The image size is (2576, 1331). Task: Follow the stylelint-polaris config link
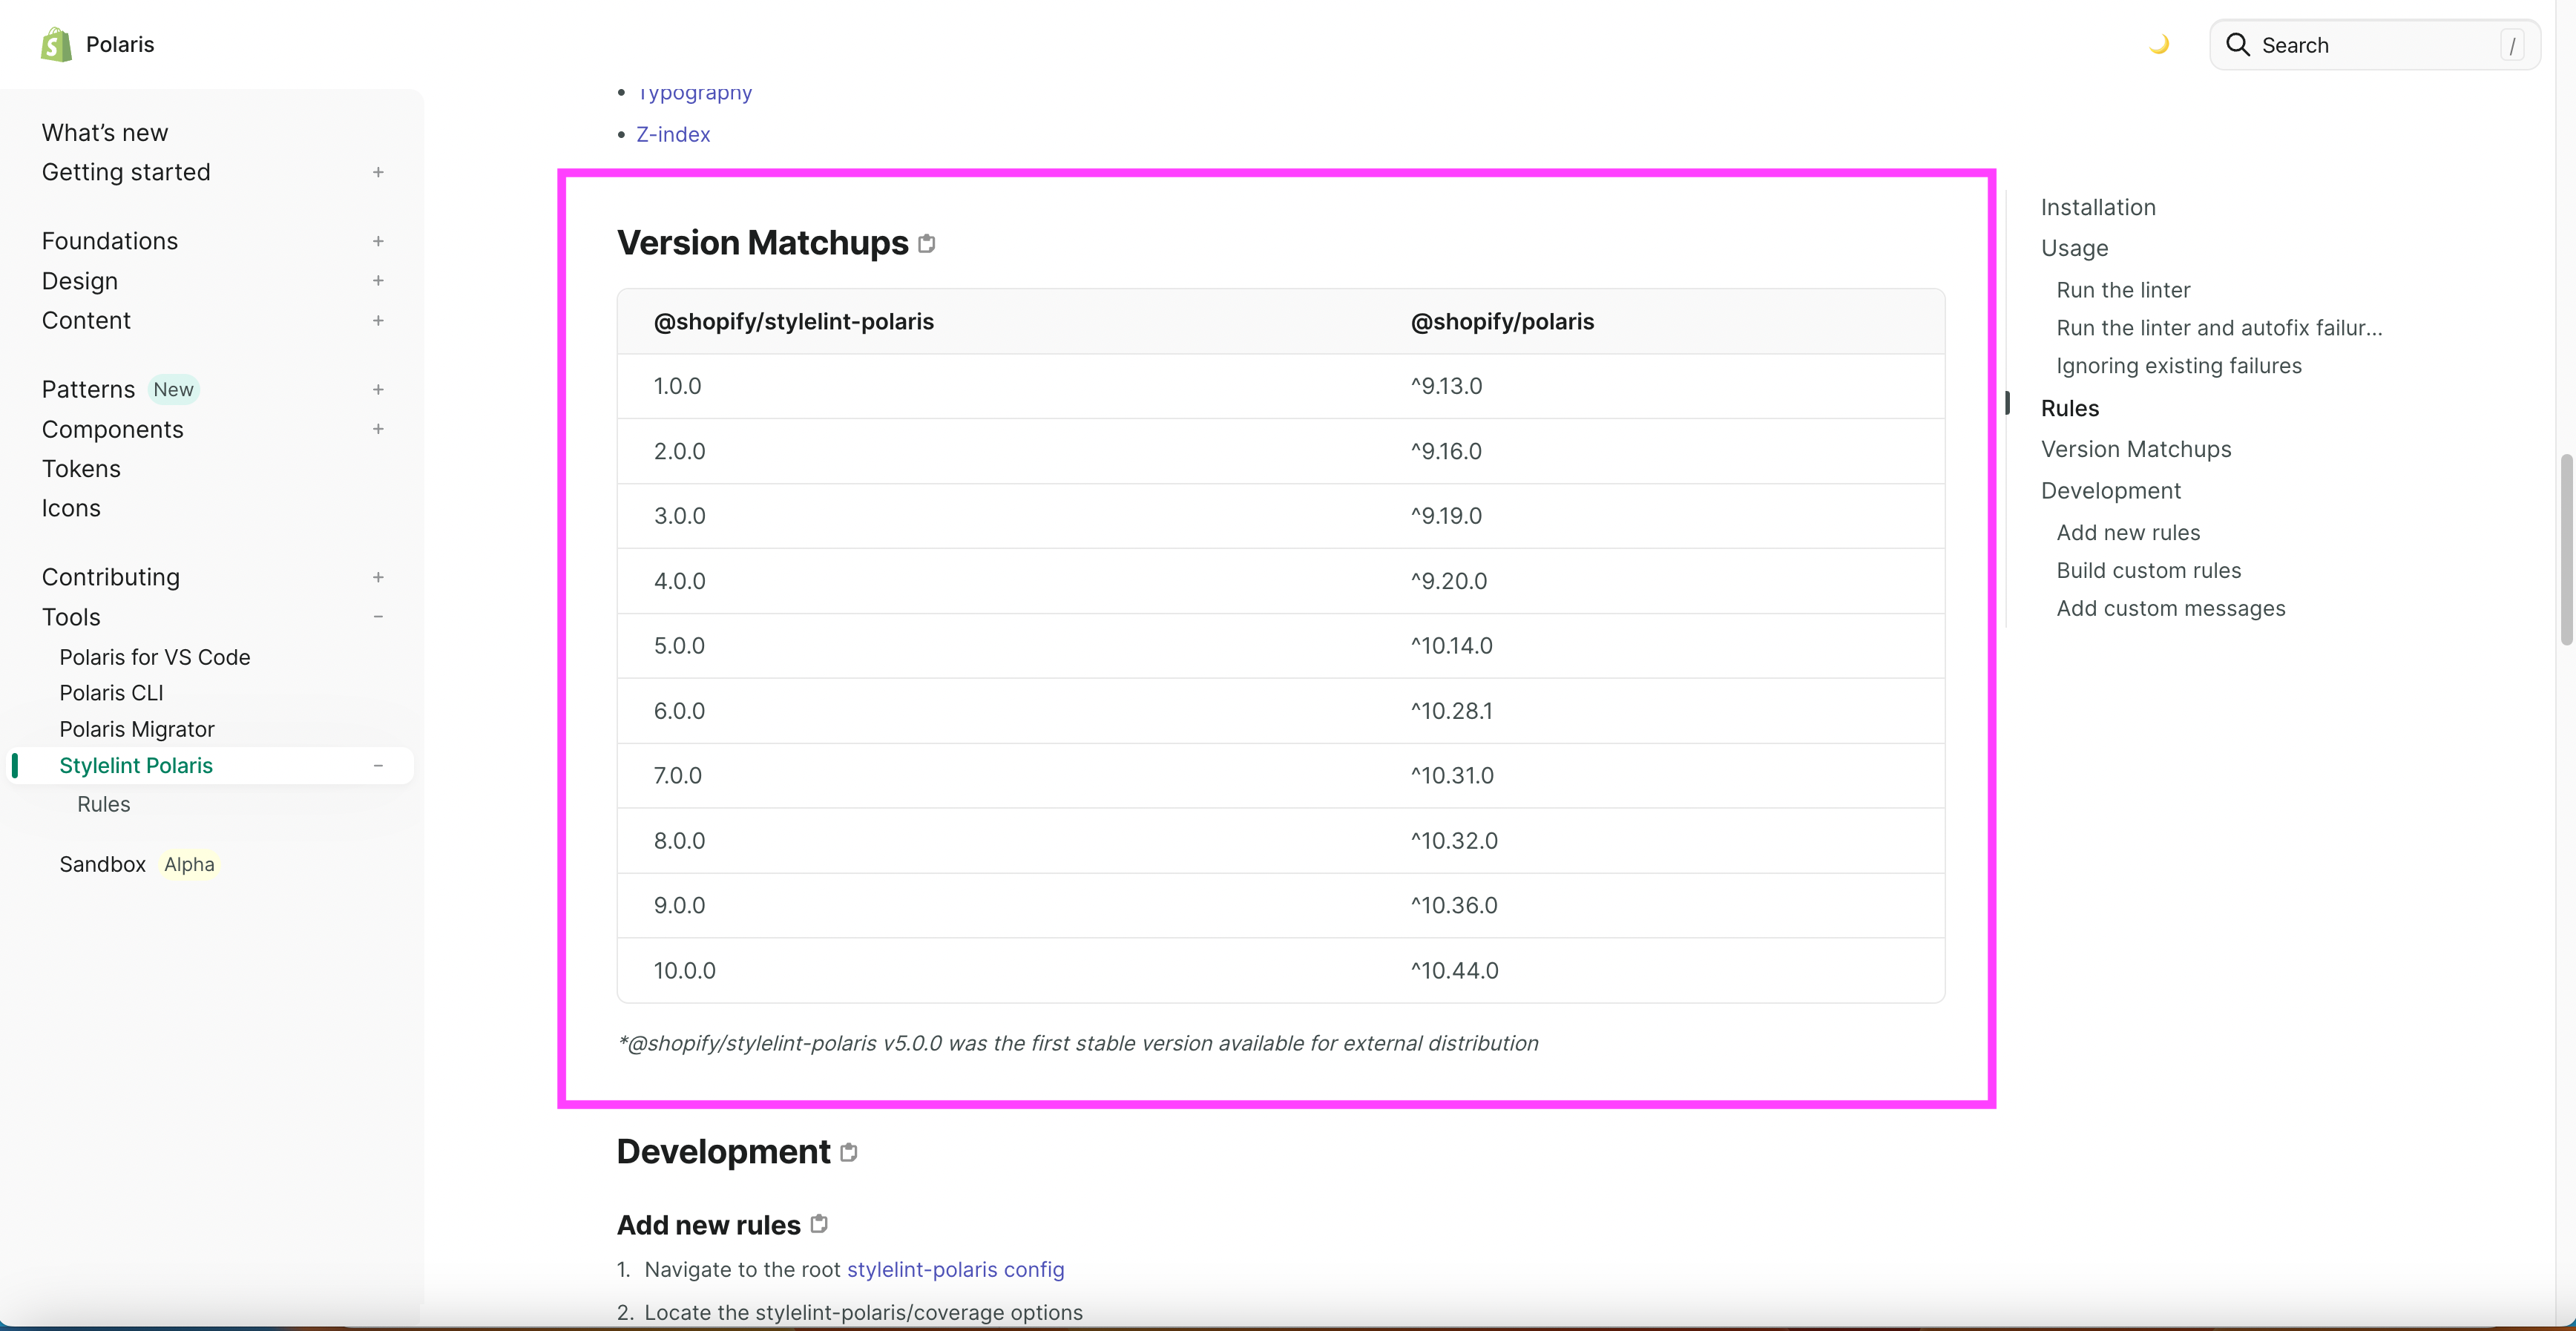point(955,1269)
